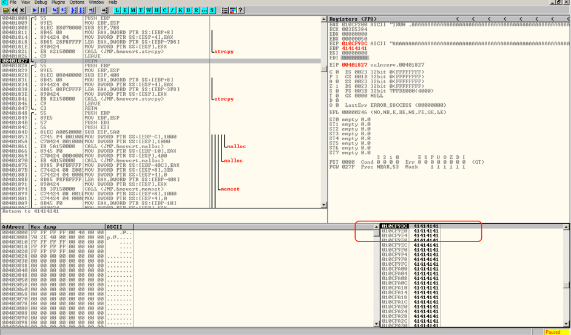Click disassembly pane scroll down arrow
Screen dimensions: 571x335
click(x=324, y=205)
